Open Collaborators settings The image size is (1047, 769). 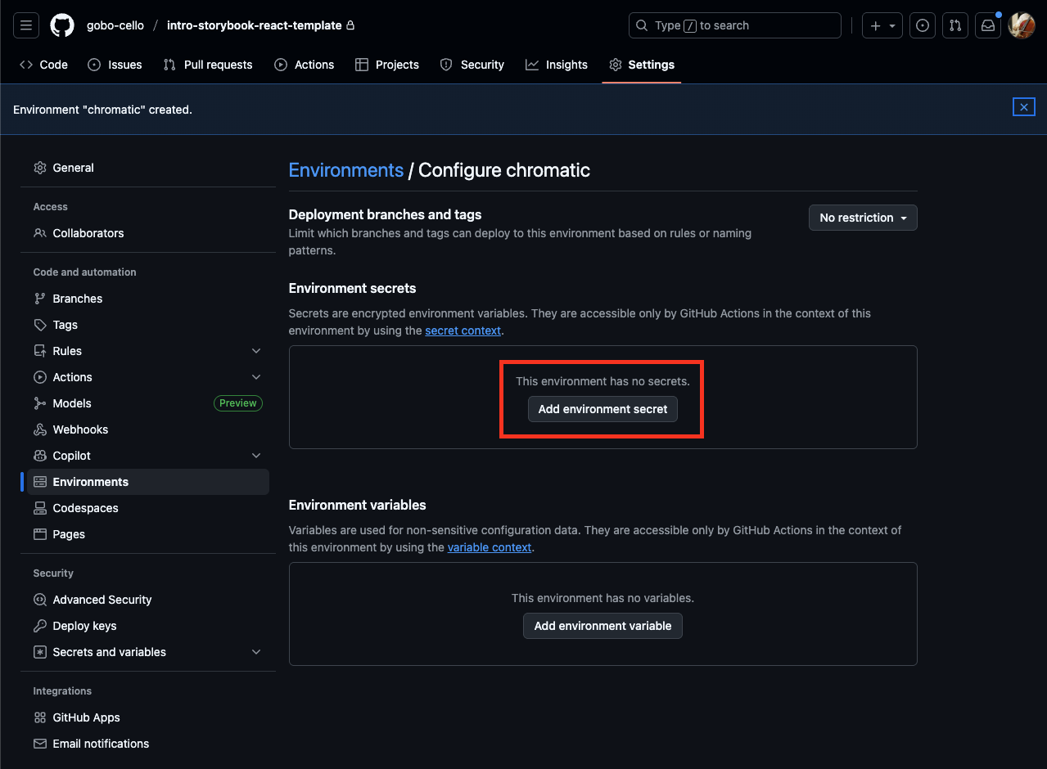pyautogui.click(x=148, y=233)
